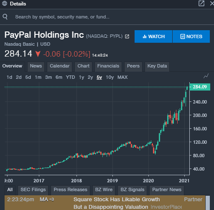This screenshot has width=214, height=210.
Task: Click the search magnifier icon
Action: pyautogui.click(x=5, y=17)
